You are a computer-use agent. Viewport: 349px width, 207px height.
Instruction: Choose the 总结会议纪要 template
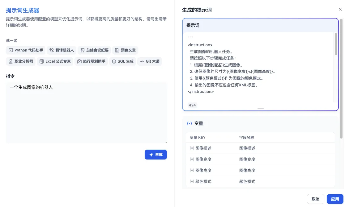pyautogui.click(x=94, y=50)
